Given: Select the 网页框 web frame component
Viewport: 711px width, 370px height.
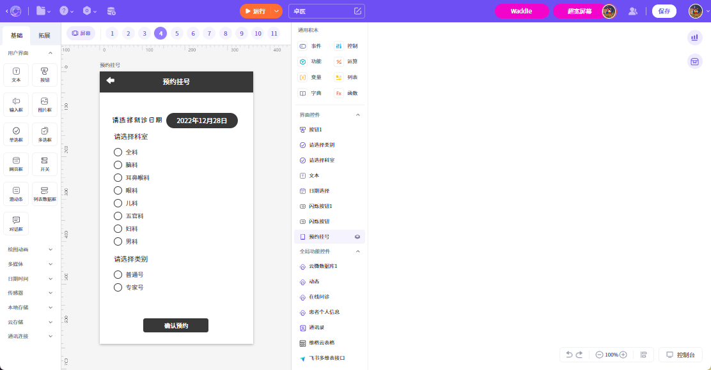Looking at the screenshot, I should tap(16, 164).
